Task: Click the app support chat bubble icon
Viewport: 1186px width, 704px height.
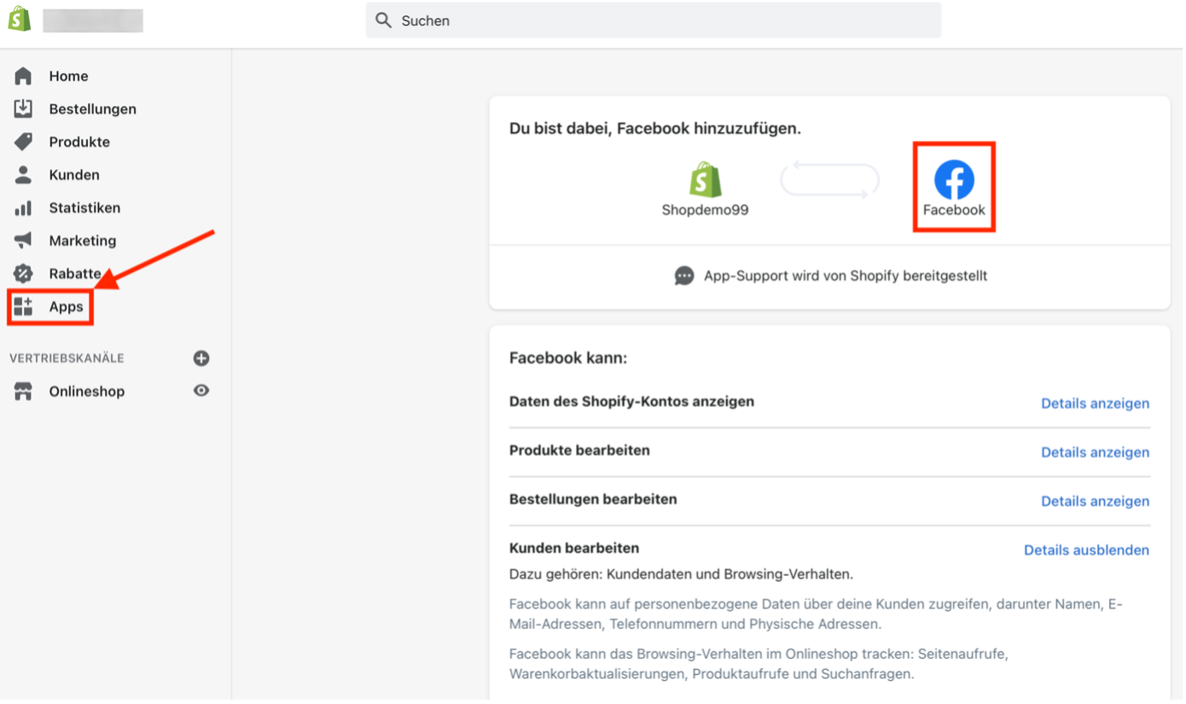Action: [684, 276]
